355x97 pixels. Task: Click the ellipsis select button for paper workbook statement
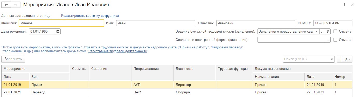[322, 32]
